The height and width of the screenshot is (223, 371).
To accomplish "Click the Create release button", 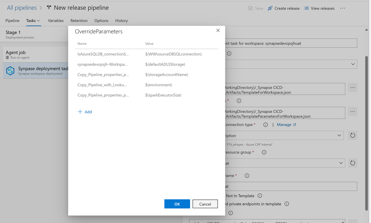I will (283, 8).
